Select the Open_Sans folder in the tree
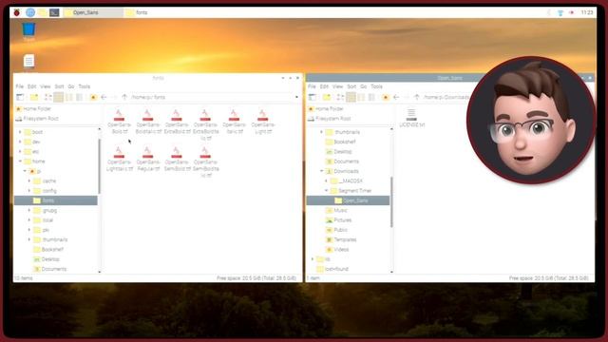This screenshot has height=342, width=608. [348, 200]
